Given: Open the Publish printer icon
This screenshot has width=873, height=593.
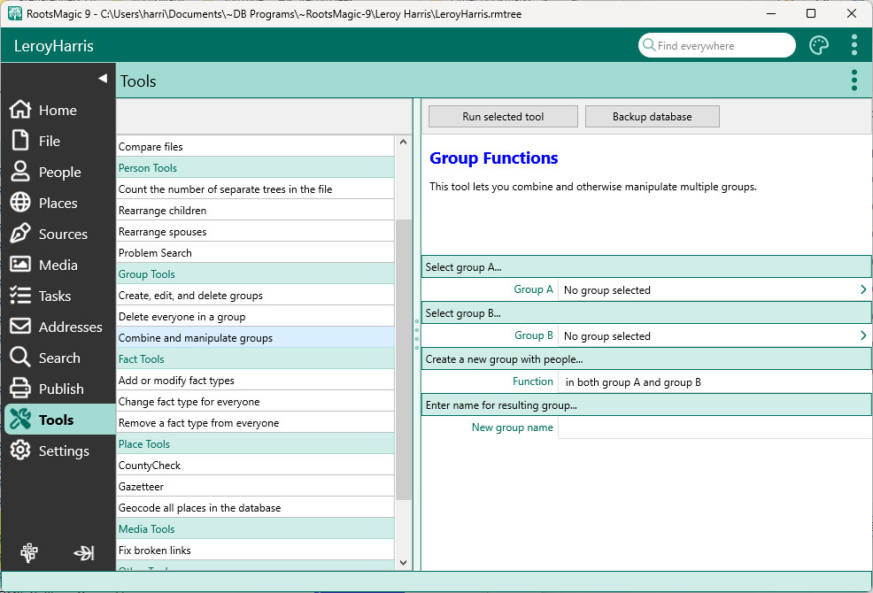Looking at the screenshot, I should click(20, 389).
